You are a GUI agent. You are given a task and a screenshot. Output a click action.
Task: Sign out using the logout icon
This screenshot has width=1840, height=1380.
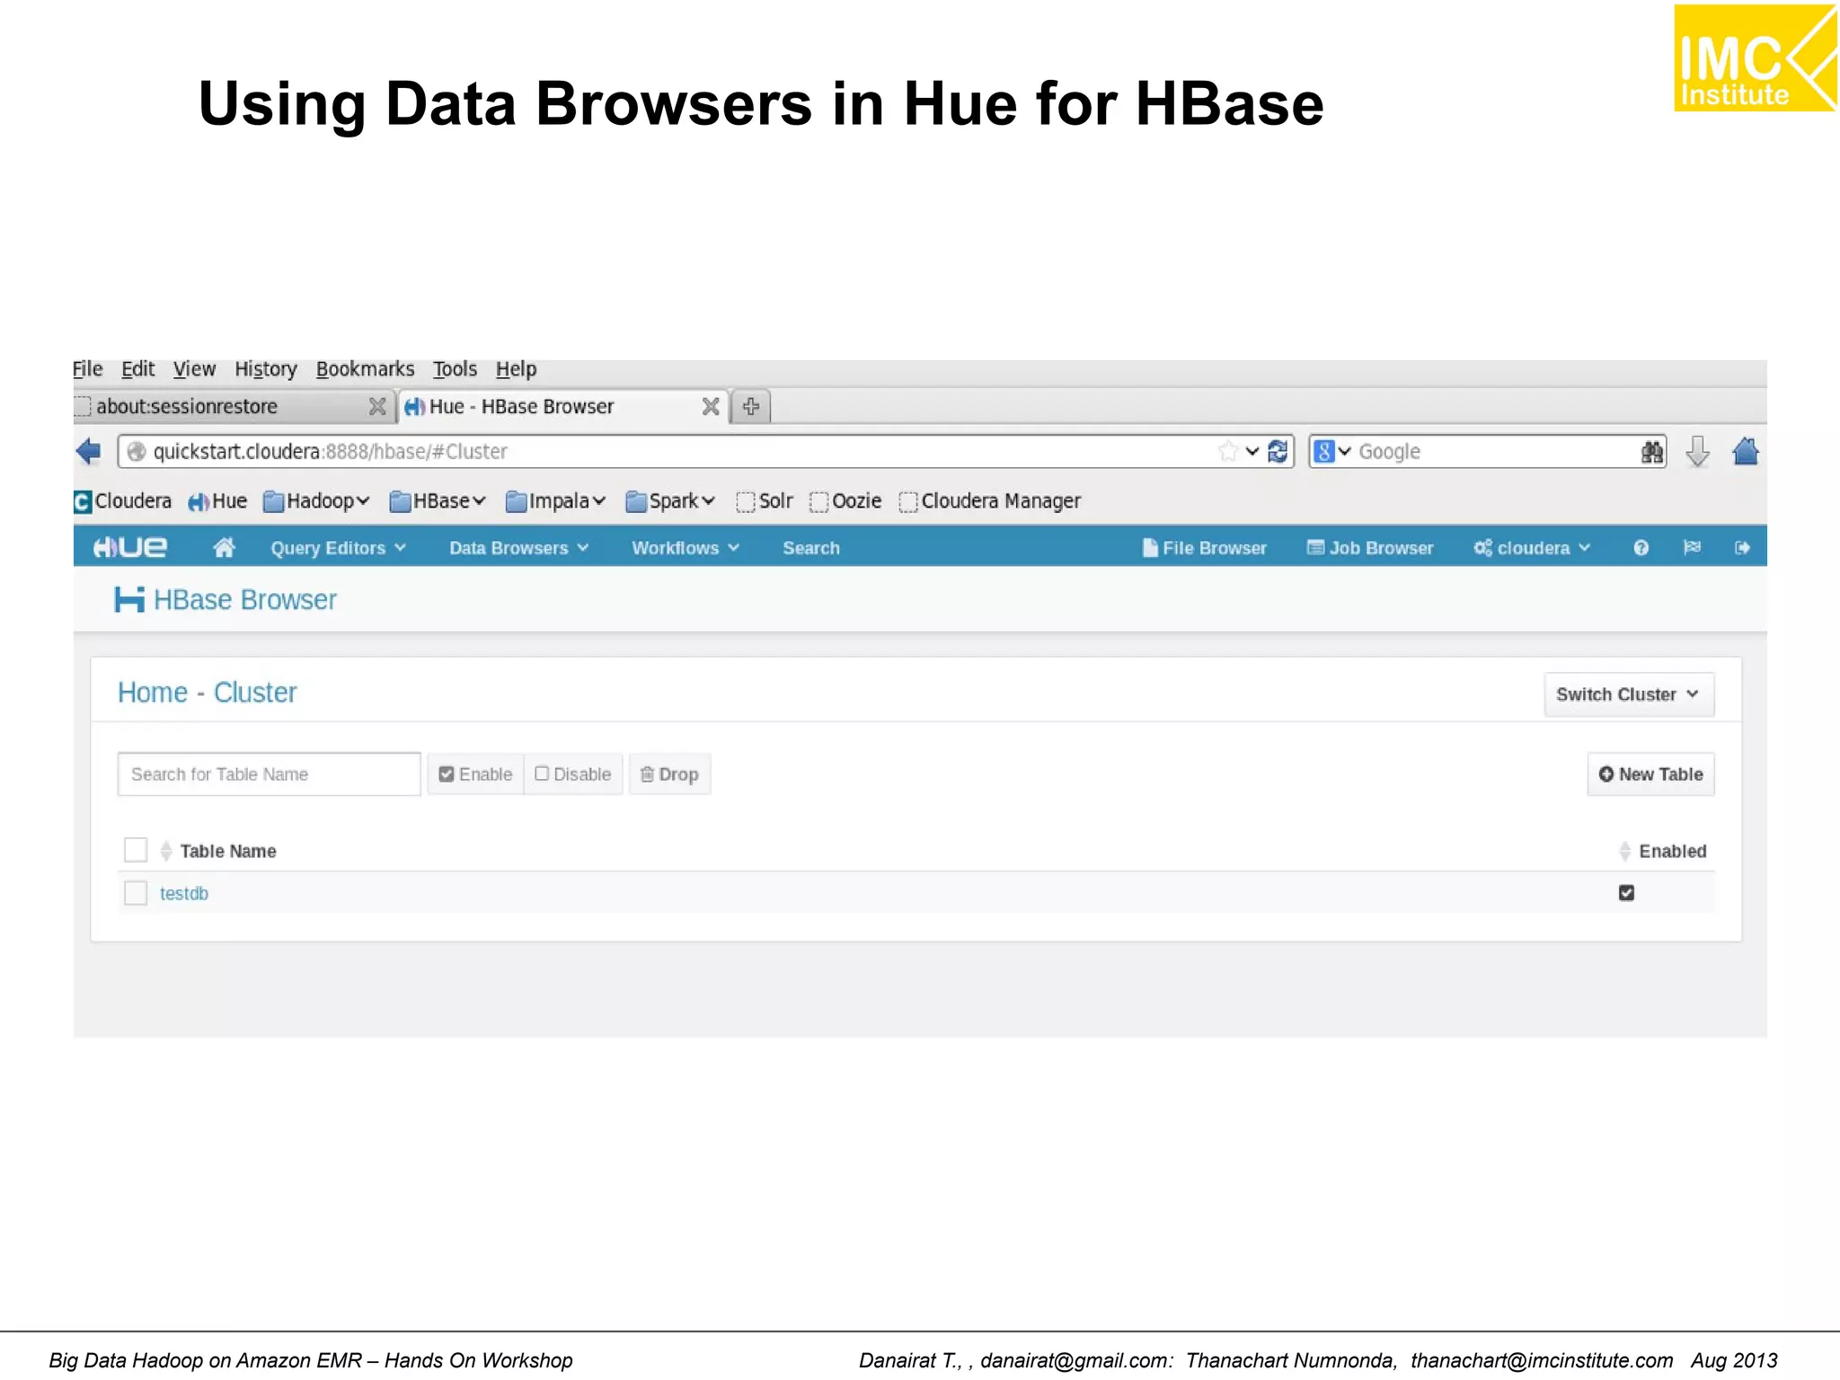click(x=1742, y=548)
